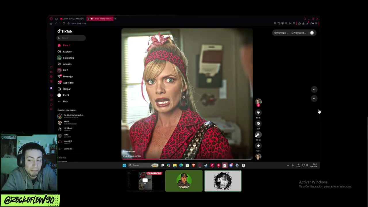Select the TikTok - Make Your Day tab

(101, 19)
